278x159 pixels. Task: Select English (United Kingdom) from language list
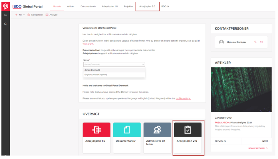pos(114,75)
